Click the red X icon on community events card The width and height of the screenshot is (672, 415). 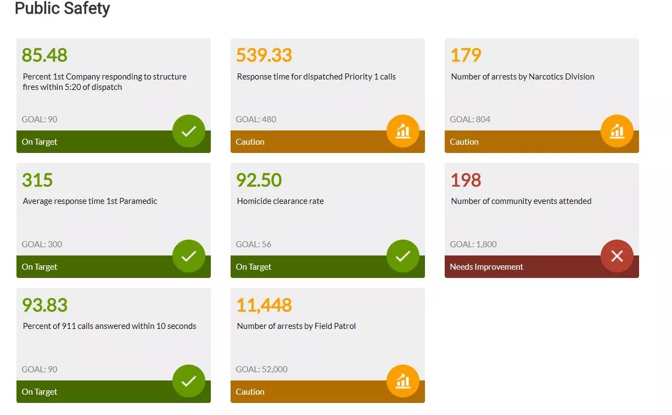pyautogui.click(x=617, y=256)
